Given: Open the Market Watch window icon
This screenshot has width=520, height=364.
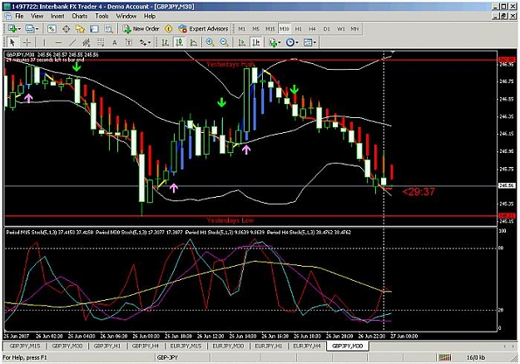Looking at the screenshot, I should (52, 29).
